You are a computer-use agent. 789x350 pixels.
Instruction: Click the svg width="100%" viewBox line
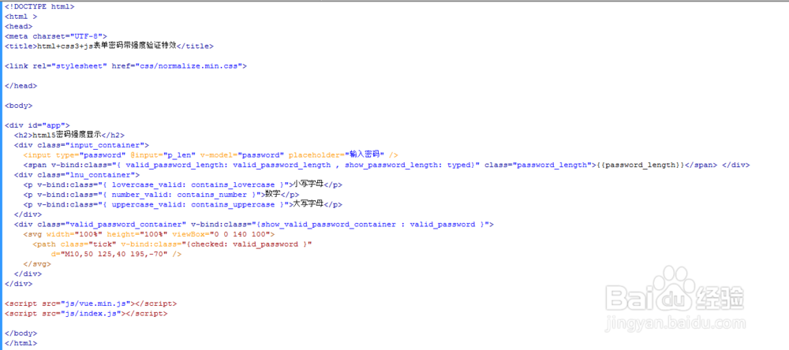click(x=149, y=234)
